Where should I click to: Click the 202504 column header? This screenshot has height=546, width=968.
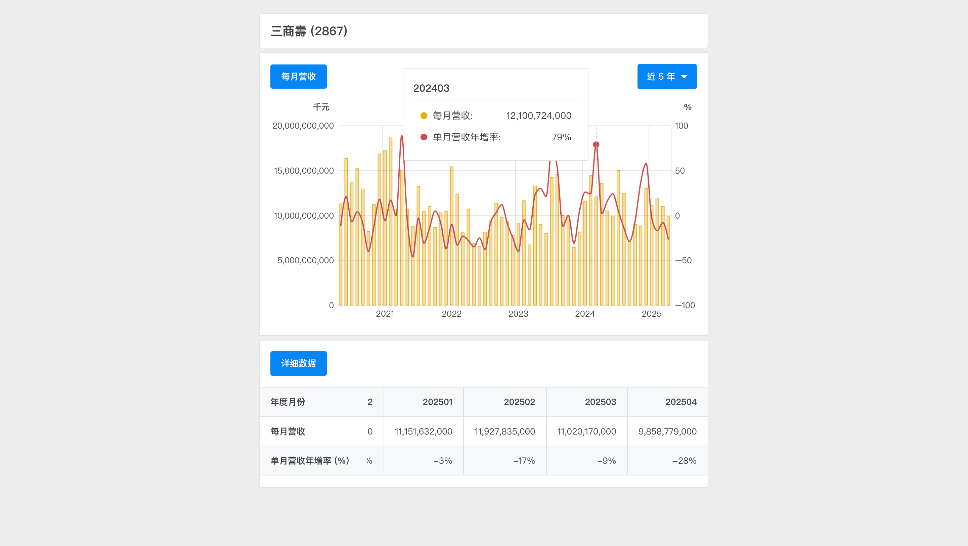pyautogui.click(x=681, y=402)
